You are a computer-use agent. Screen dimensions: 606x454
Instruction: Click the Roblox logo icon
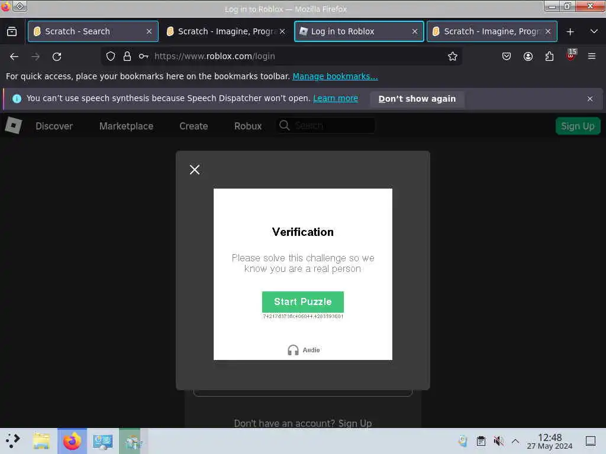13,125
